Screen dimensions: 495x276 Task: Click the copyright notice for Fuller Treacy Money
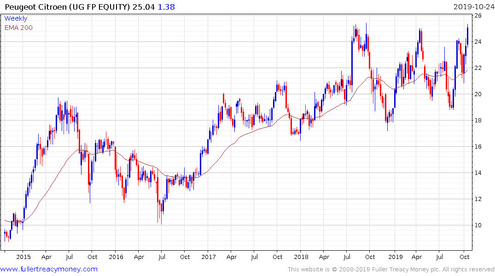[x=391, y=270]
